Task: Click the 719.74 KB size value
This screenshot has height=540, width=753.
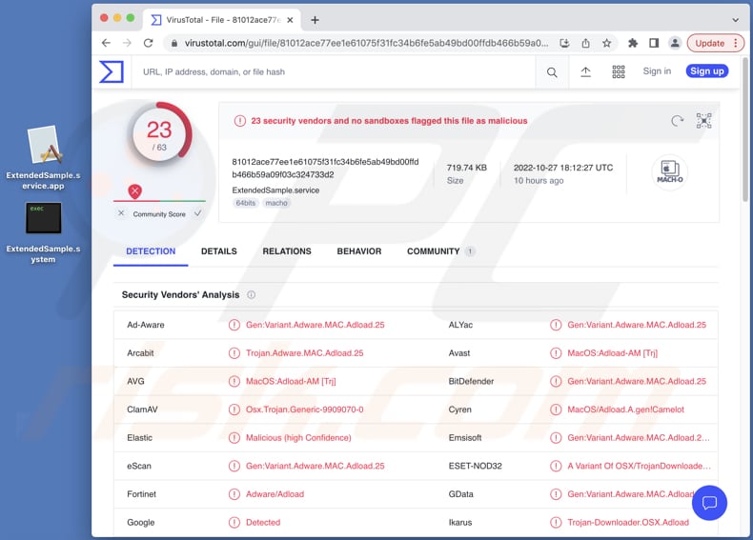Action: tap(467, 168)
